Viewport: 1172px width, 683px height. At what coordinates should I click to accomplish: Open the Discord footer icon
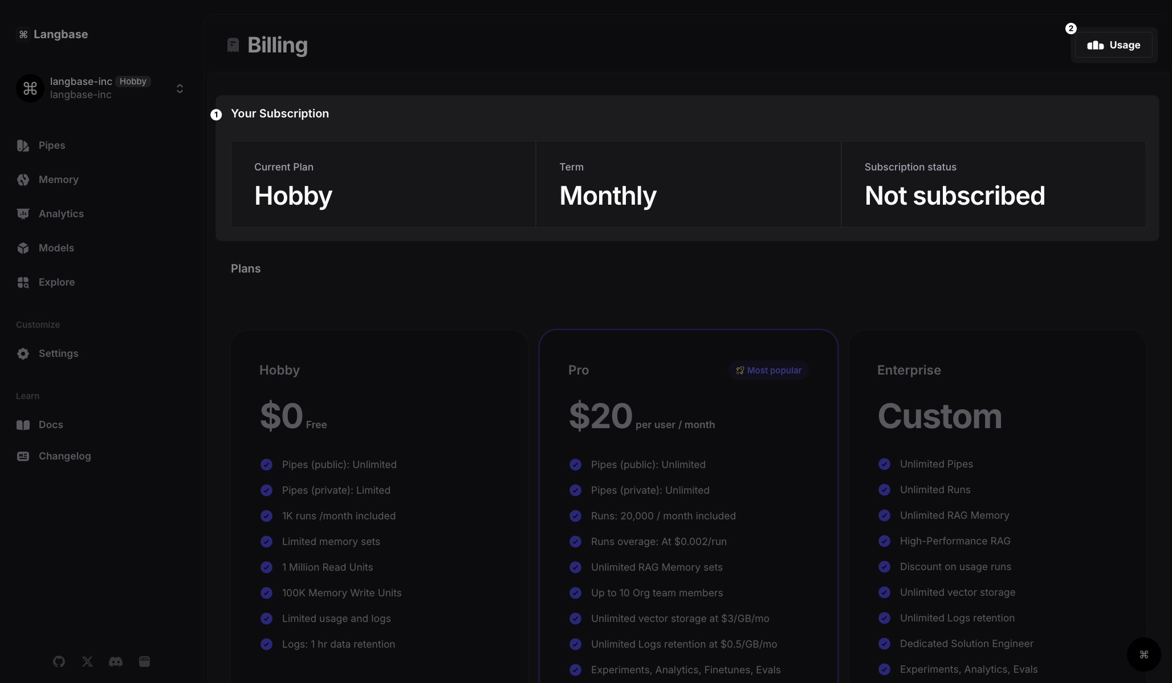click(116, 661)
